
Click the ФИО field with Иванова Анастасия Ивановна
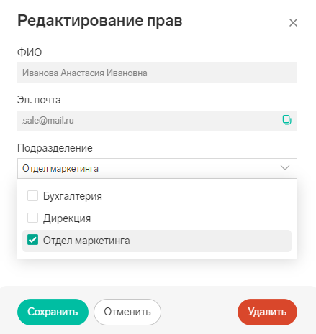[x=157, y=73]
